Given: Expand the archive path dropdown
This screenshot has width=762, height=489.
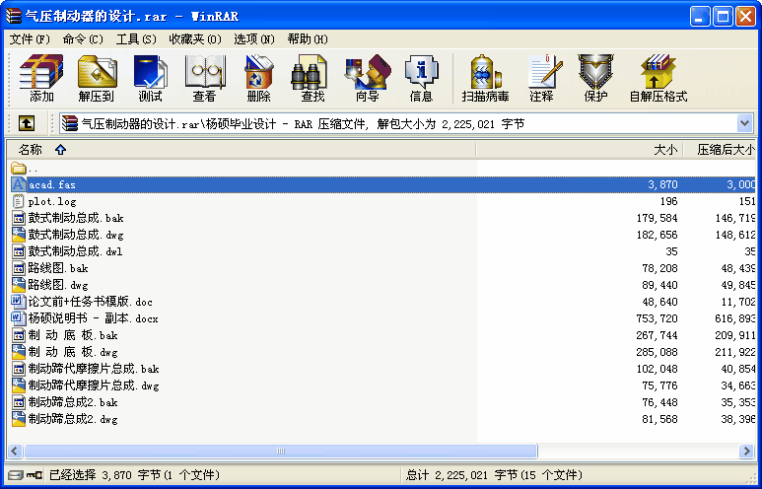Looking at the screenshot, I should point(745,123).
